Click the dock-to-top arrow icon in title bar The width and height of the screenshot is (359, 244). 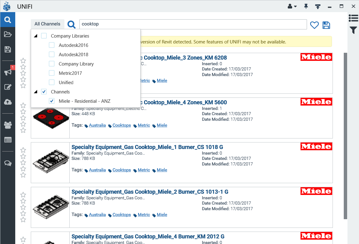318,7
